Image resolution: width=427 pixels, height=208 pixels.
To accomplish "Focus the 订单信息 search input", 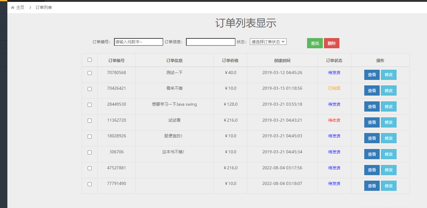I will (x=211, y=42).
